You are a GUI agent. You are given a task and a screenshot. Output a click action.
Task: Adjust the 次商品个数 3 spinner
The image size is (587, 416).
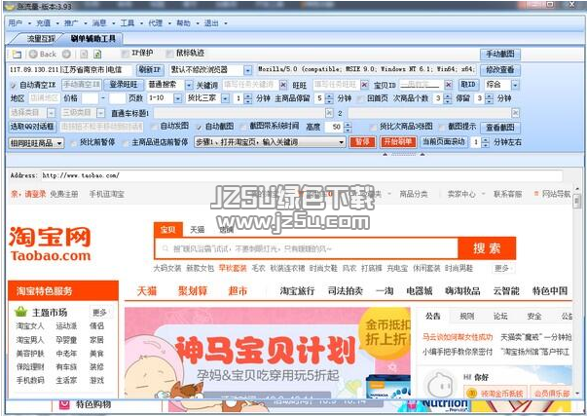448,98
